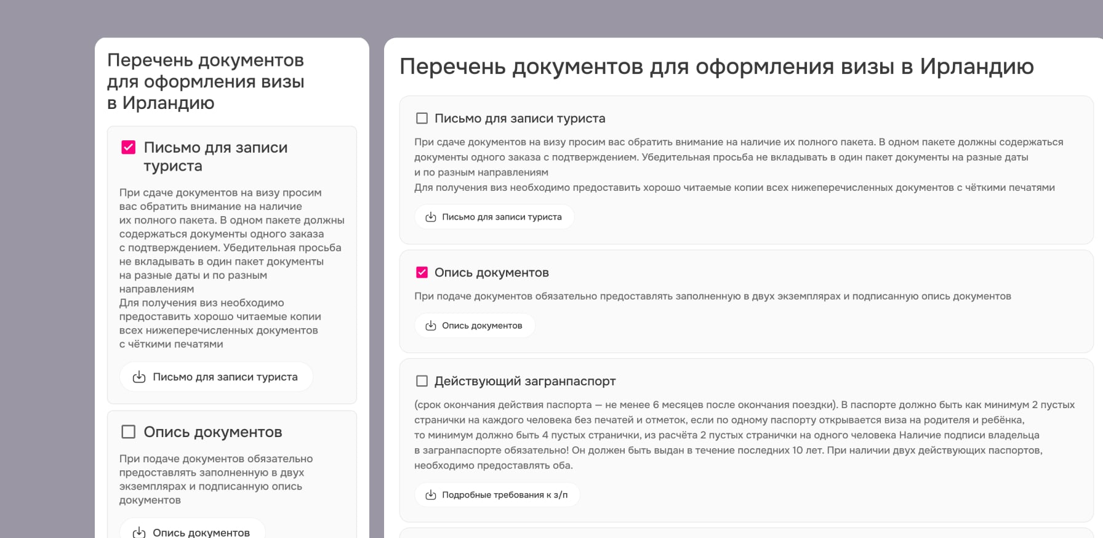Select the Опись документов heading in wide panel
Viewport: 1103px width, 538px height.
click(491, 272)
